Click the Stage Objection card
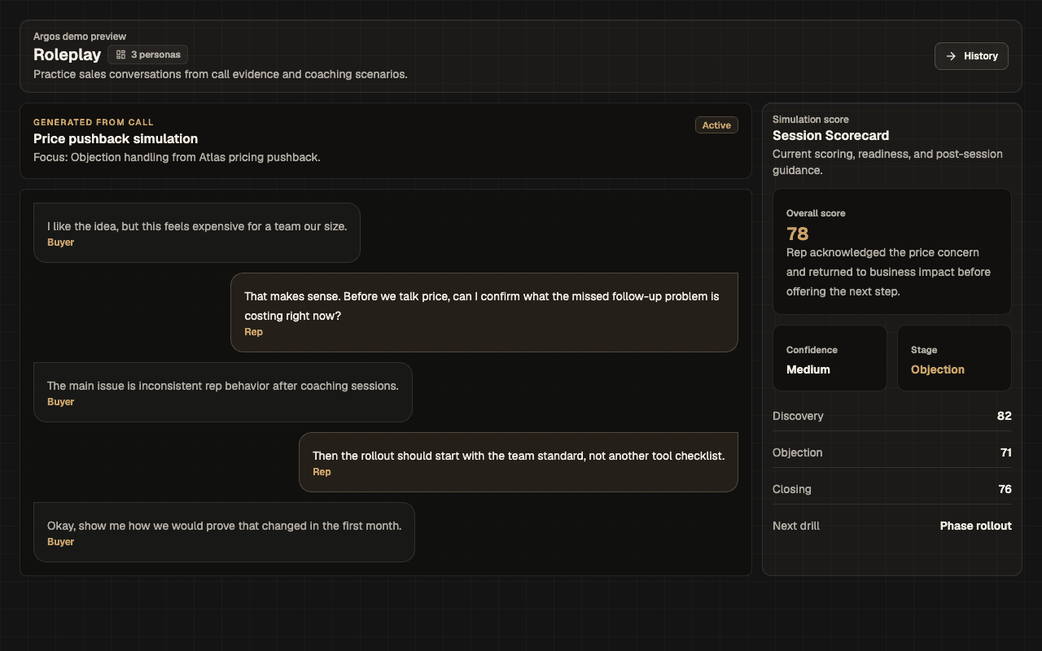The height and width of the screenshot is (651, 1042). [x=954, y=359]
